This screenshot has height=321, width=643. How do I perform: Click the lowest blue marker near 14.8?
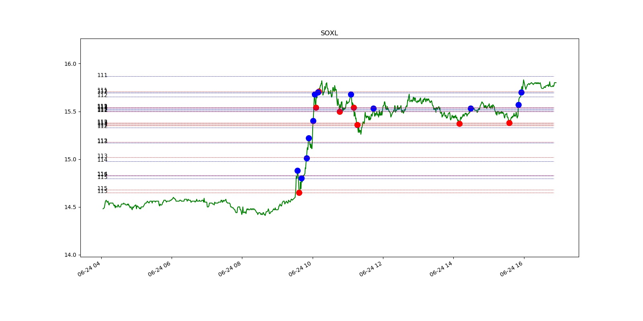point(301,178)
